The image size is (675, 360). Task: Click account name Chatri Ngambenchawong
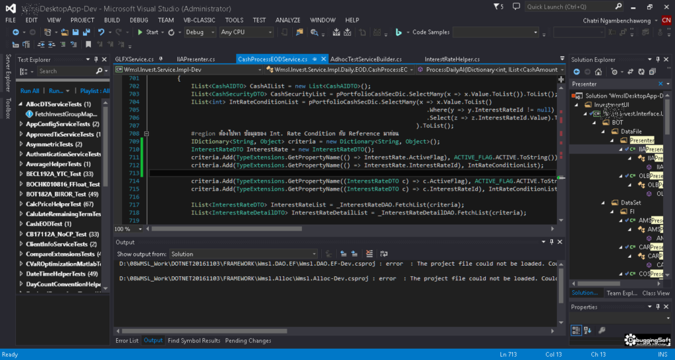pos(618,20)
